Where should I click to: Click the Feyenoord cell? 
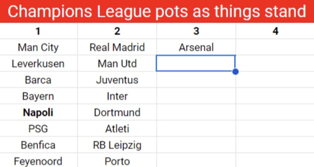coord(38,161)
